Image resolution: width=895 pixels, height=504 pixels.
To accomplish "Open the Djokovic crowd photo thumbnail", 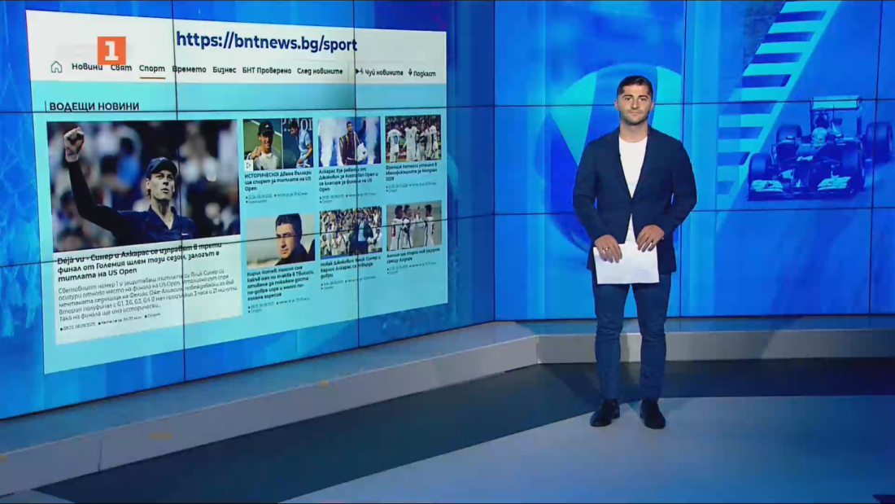I will 351,232.
